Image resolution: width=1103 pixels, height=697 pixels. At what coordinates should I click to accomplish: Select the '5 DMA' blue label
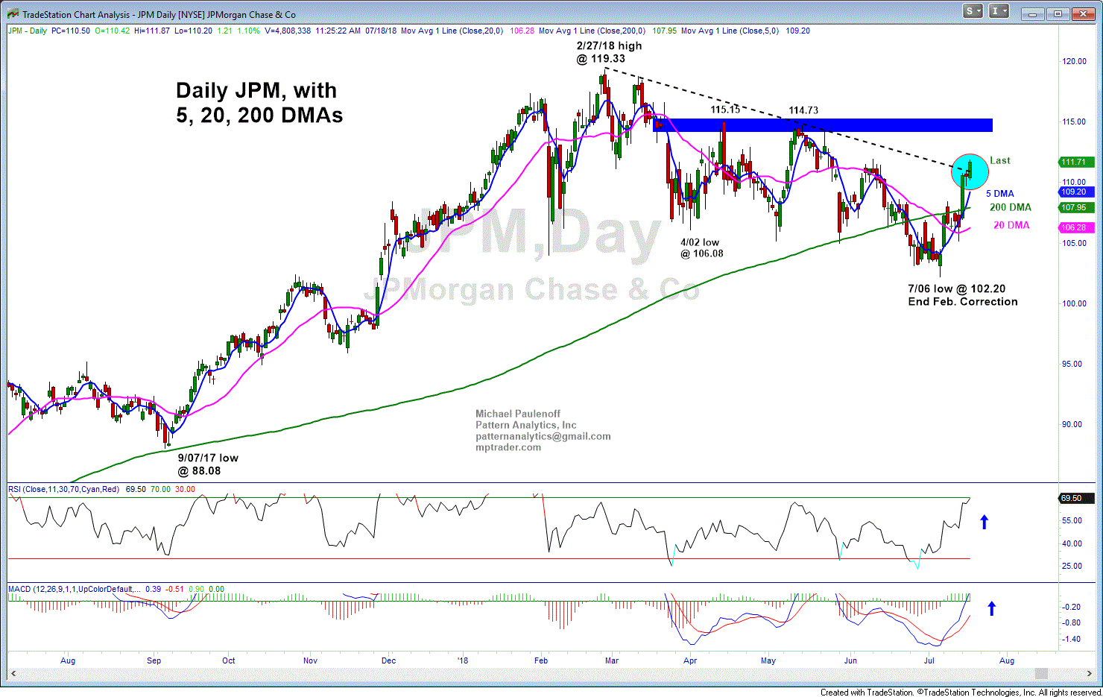[x=1000, y=193]
